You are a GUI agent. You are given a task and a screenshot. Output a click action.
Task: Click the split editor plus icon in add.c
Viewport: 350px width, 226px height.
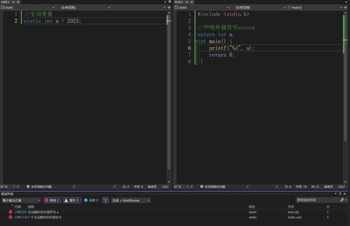pyautogui.click(x=169, y=8)
